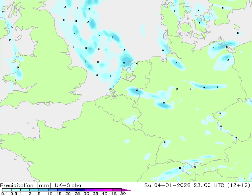Click the '23:00 UTC' time text

[x=209, y=185]
